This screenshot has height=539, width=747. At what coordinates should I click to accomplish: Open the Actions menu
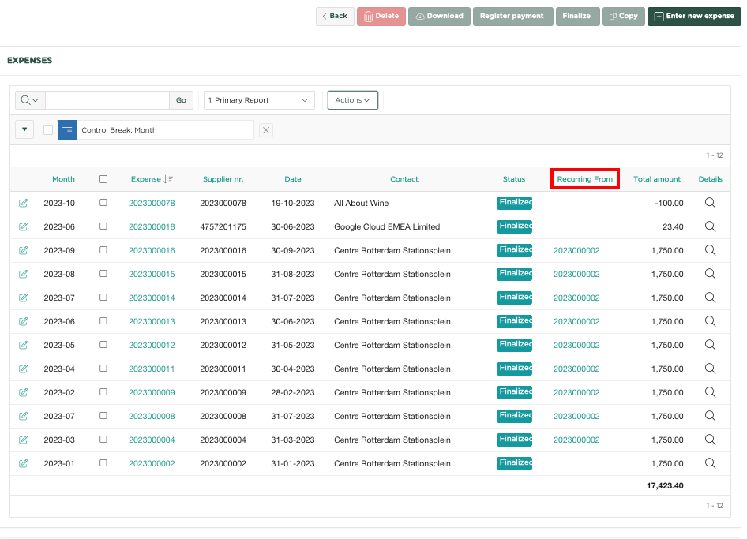coord(352,100)
